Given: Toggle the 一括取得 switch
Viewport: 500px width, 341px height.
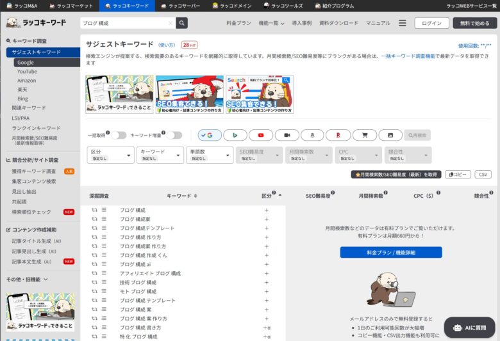Looking at the screenshot, I should (x=119, y=136).
